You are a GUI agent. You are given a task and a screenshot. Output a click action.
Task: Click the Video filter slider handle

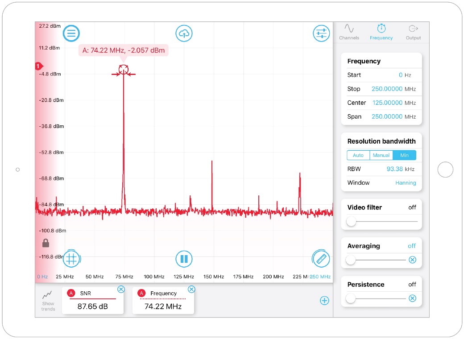[352, 221]
